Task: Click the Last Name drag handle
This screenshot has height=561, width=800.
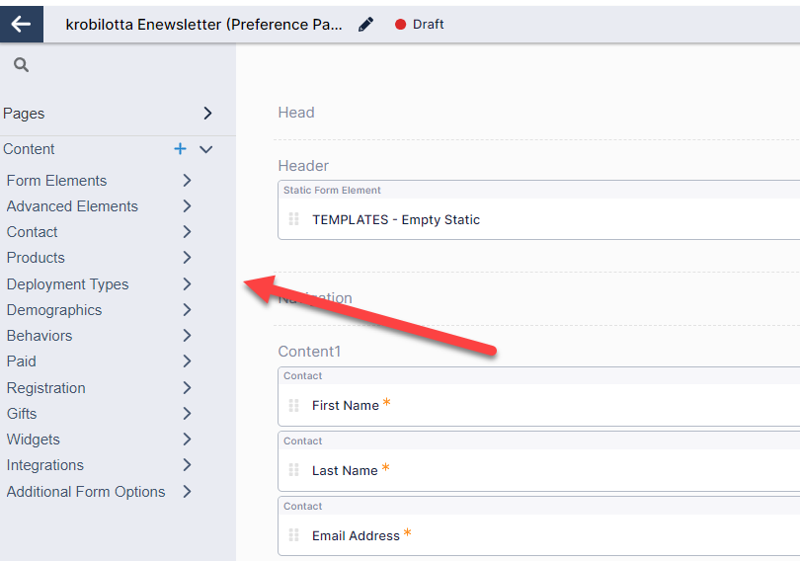Action: coord(294,470)
